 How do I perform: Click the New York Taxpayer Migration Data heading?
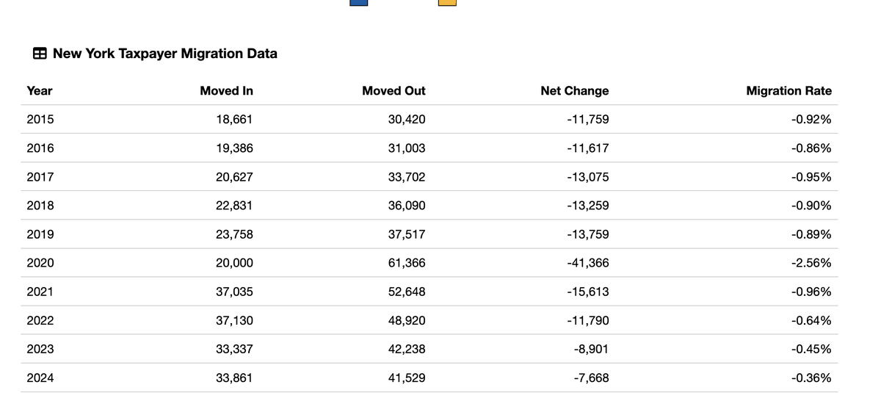point(165,54)
